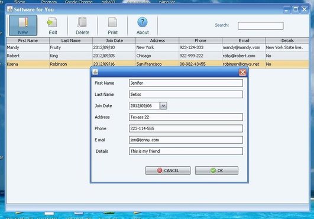The height and width of the screenshot is (219, 314).
Task: Confirm the new entry with OK
Action: coord(216,170)
